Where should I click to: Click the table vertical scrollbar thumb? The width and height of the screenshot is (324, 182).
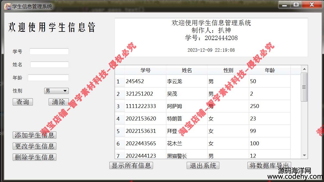coord(304,87)
